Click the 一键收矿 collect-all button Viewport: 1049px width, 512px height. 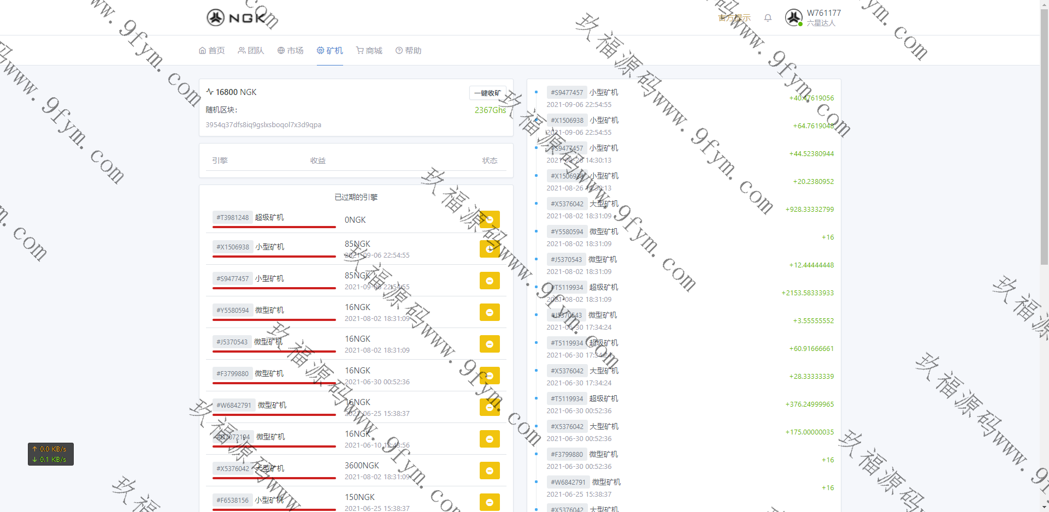(487, 93)
